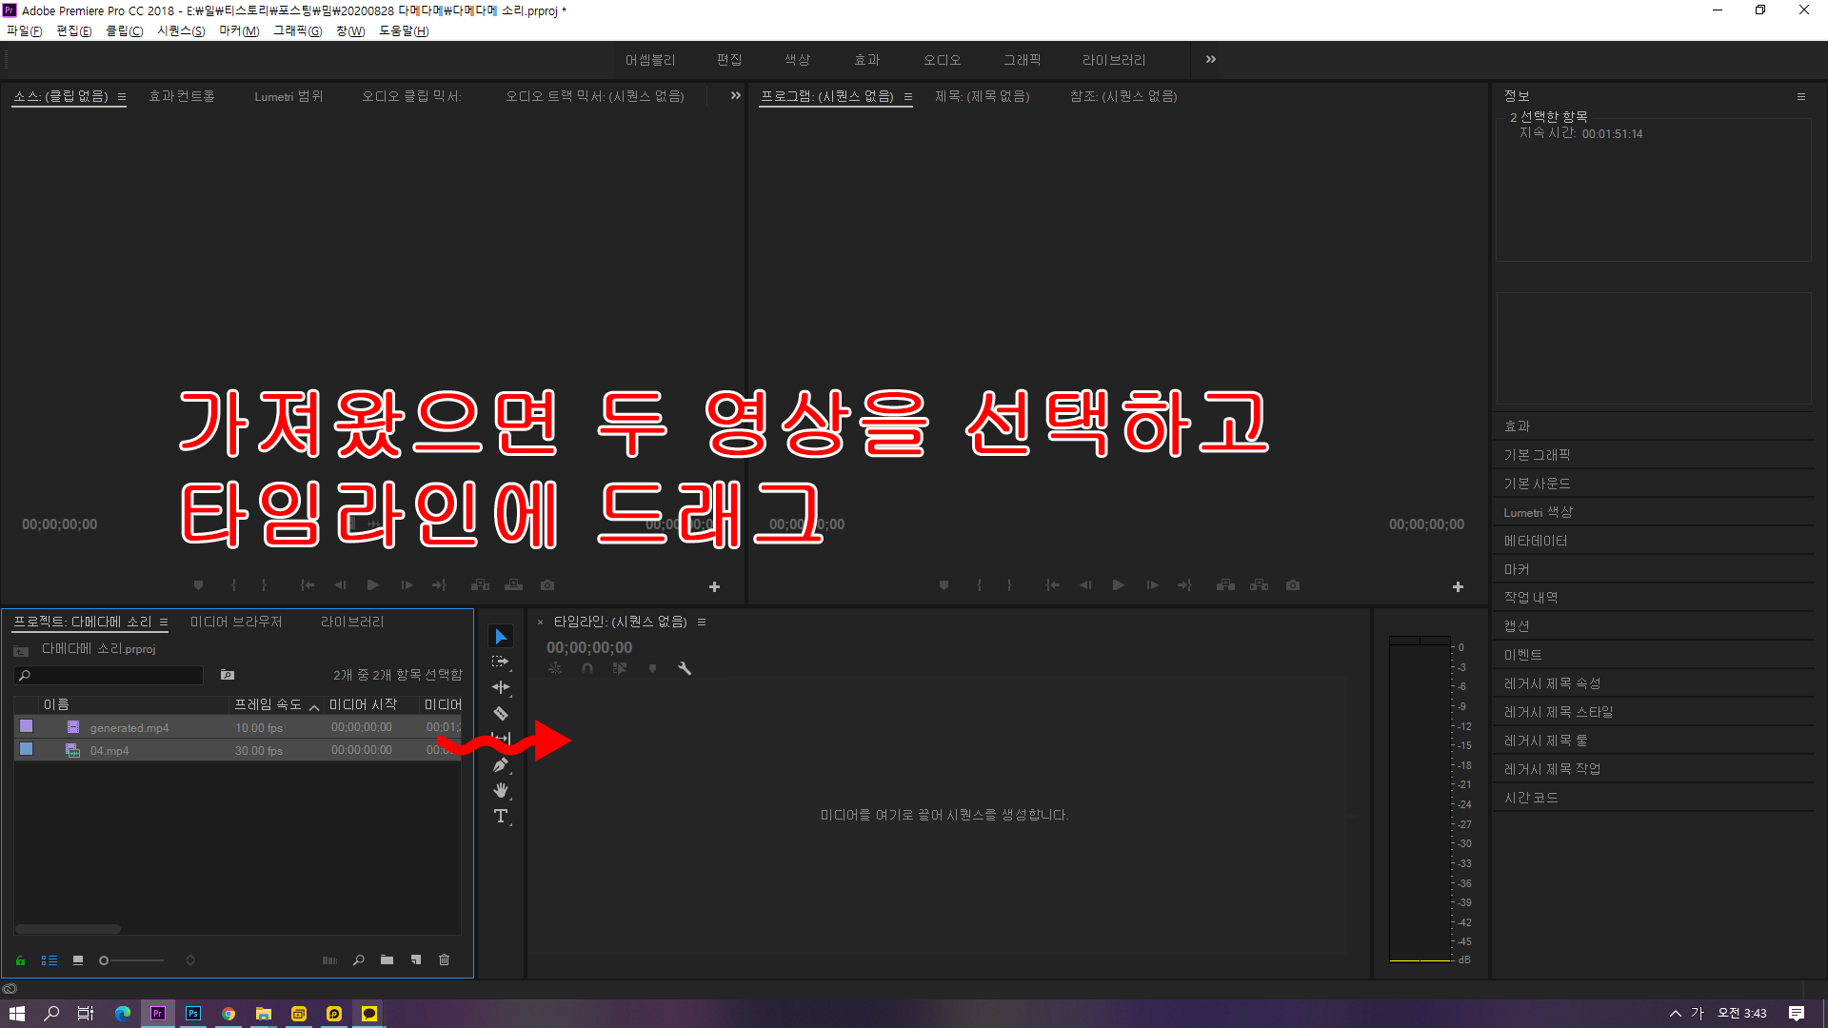The image size is (1828, 1028).
Task: Switch Project panel to icon view
Action: point(78,960)
